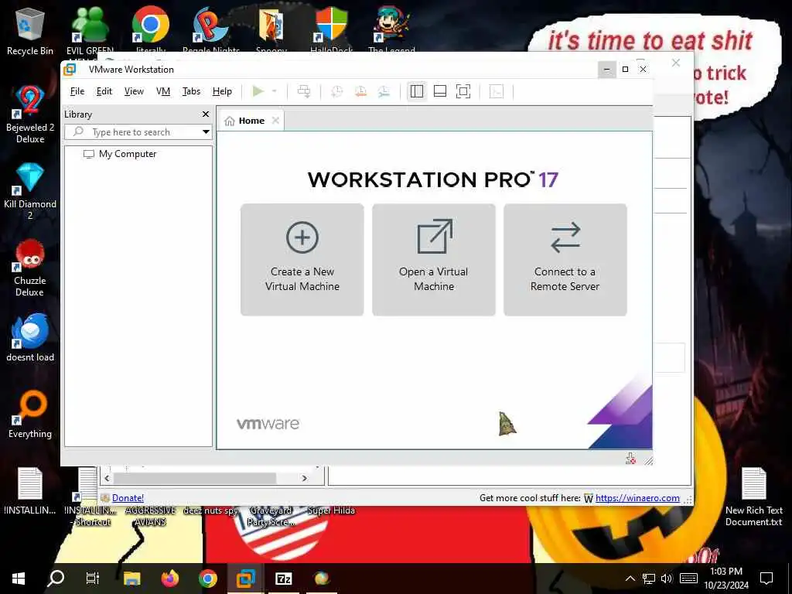Select the Peggle Nights desktop icon
The image size is (792, 594).
(x=210, y=30)
